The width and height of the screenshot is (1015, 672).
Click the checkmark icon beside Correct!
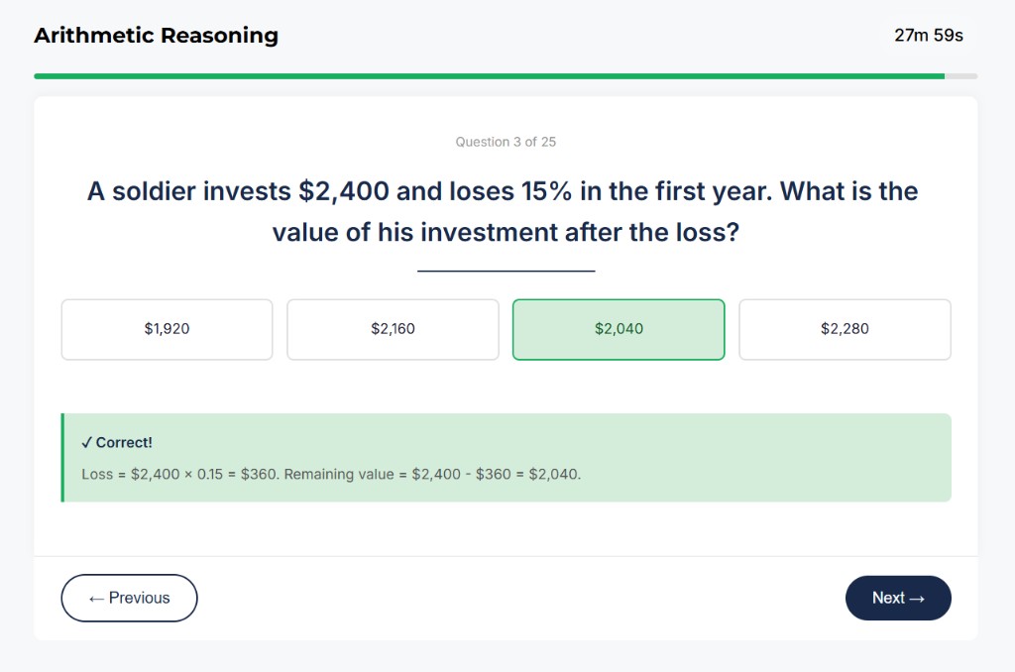coord(85,442)
